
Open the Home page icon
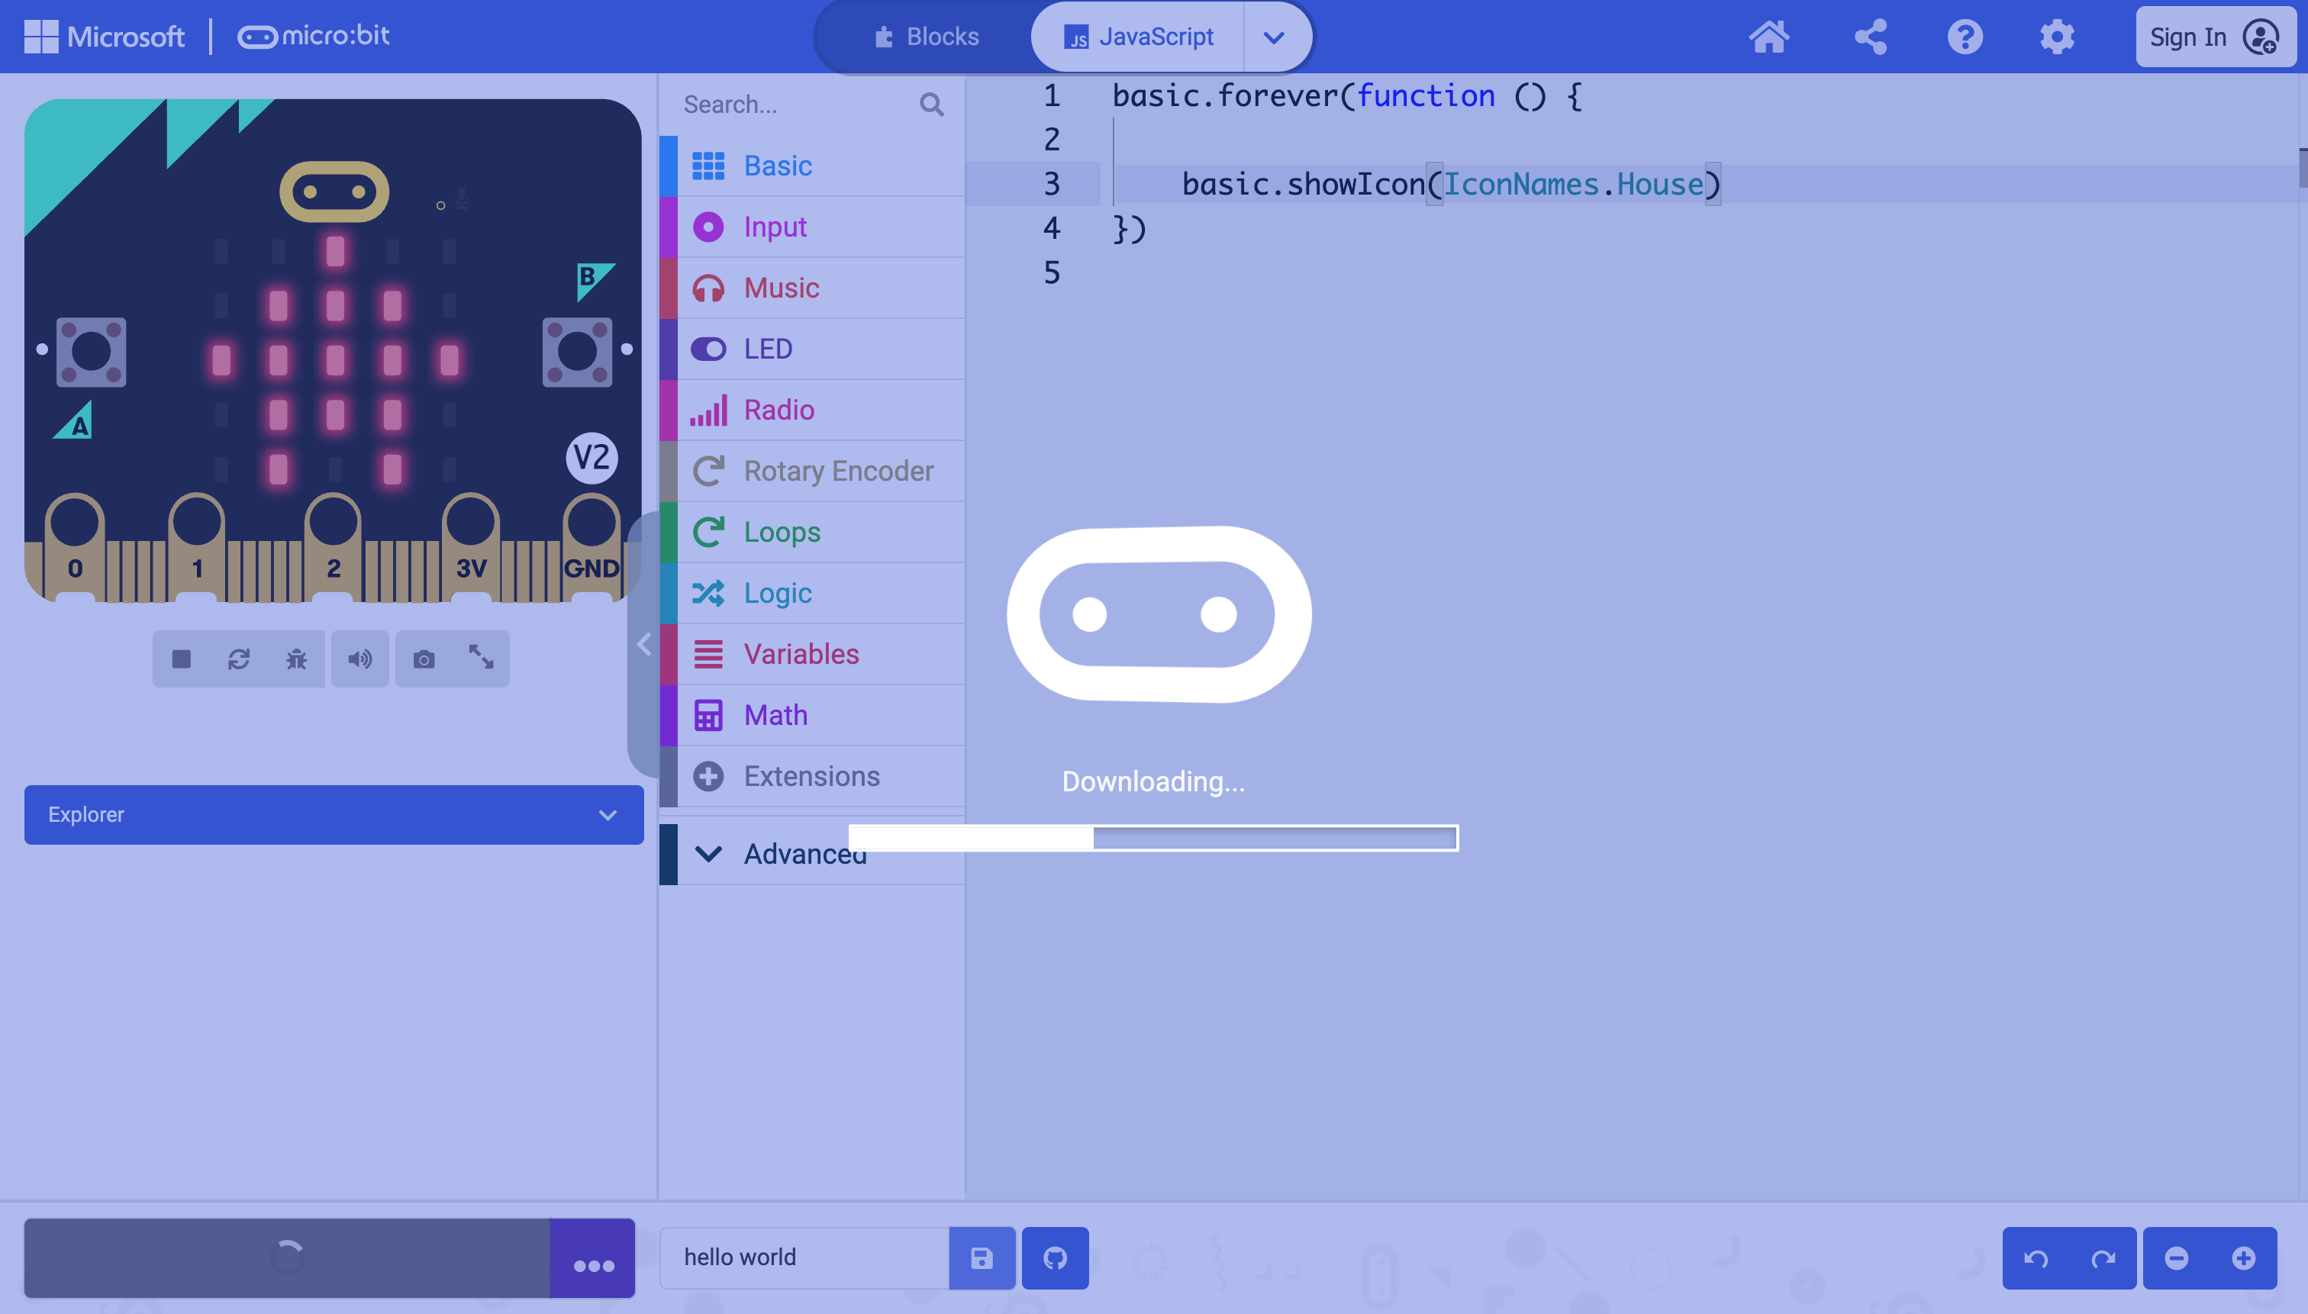[x=1768, y=37]
